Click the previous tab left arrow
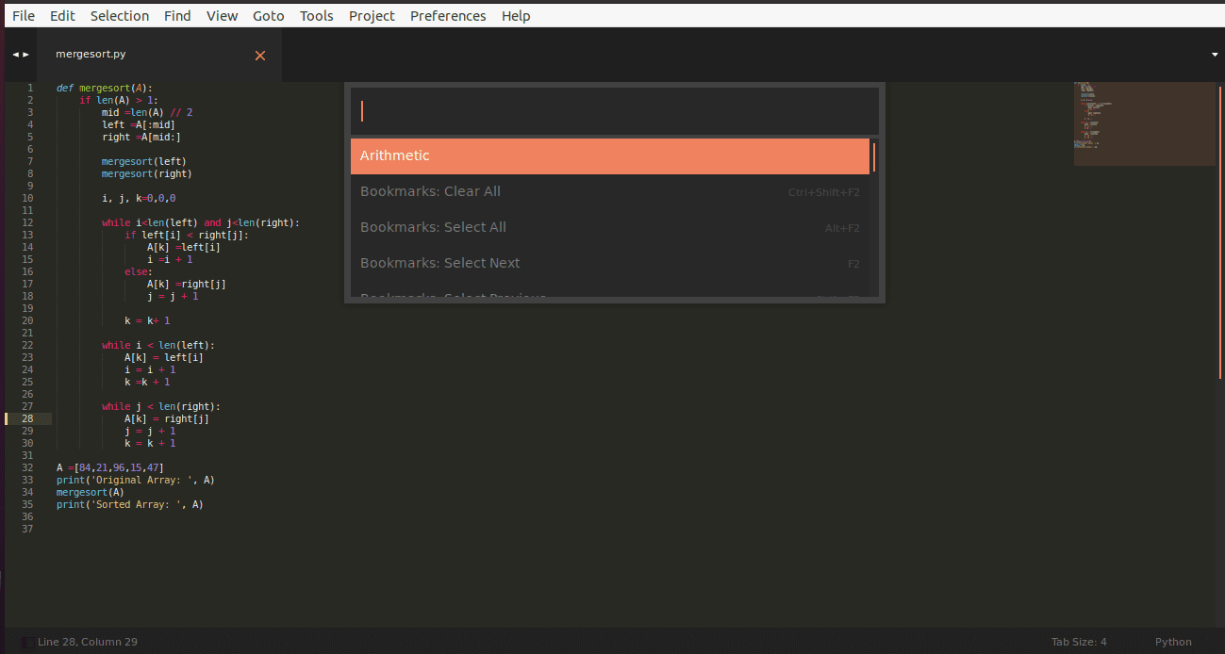 point(15,55)
